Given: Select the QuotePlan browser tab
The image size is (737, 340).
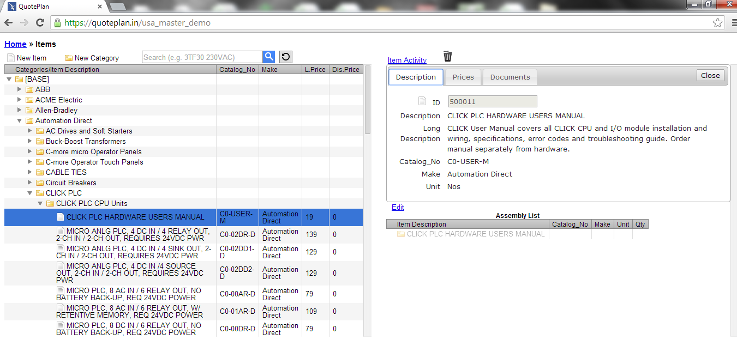Looking at the screenshot, I should (x=53, y=7).
